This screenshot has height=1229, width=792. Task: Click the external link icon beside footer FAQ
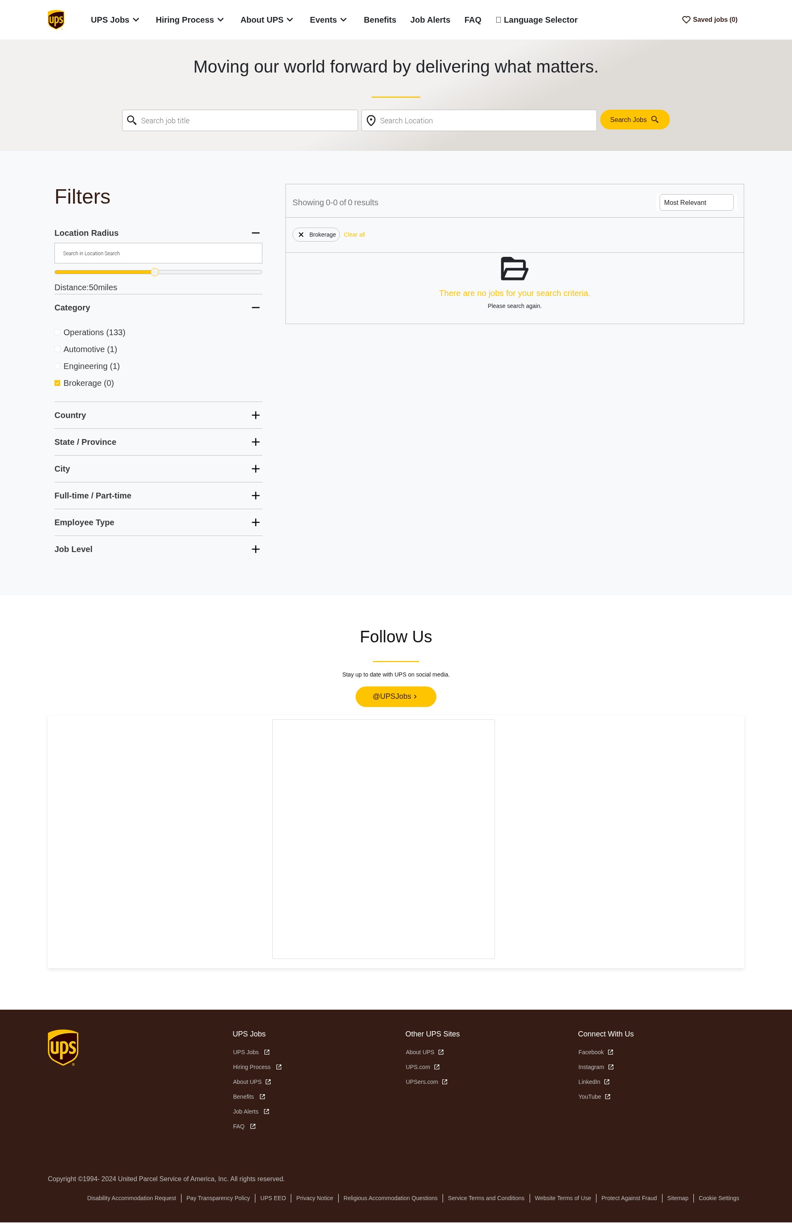(x=253, y=1127)
